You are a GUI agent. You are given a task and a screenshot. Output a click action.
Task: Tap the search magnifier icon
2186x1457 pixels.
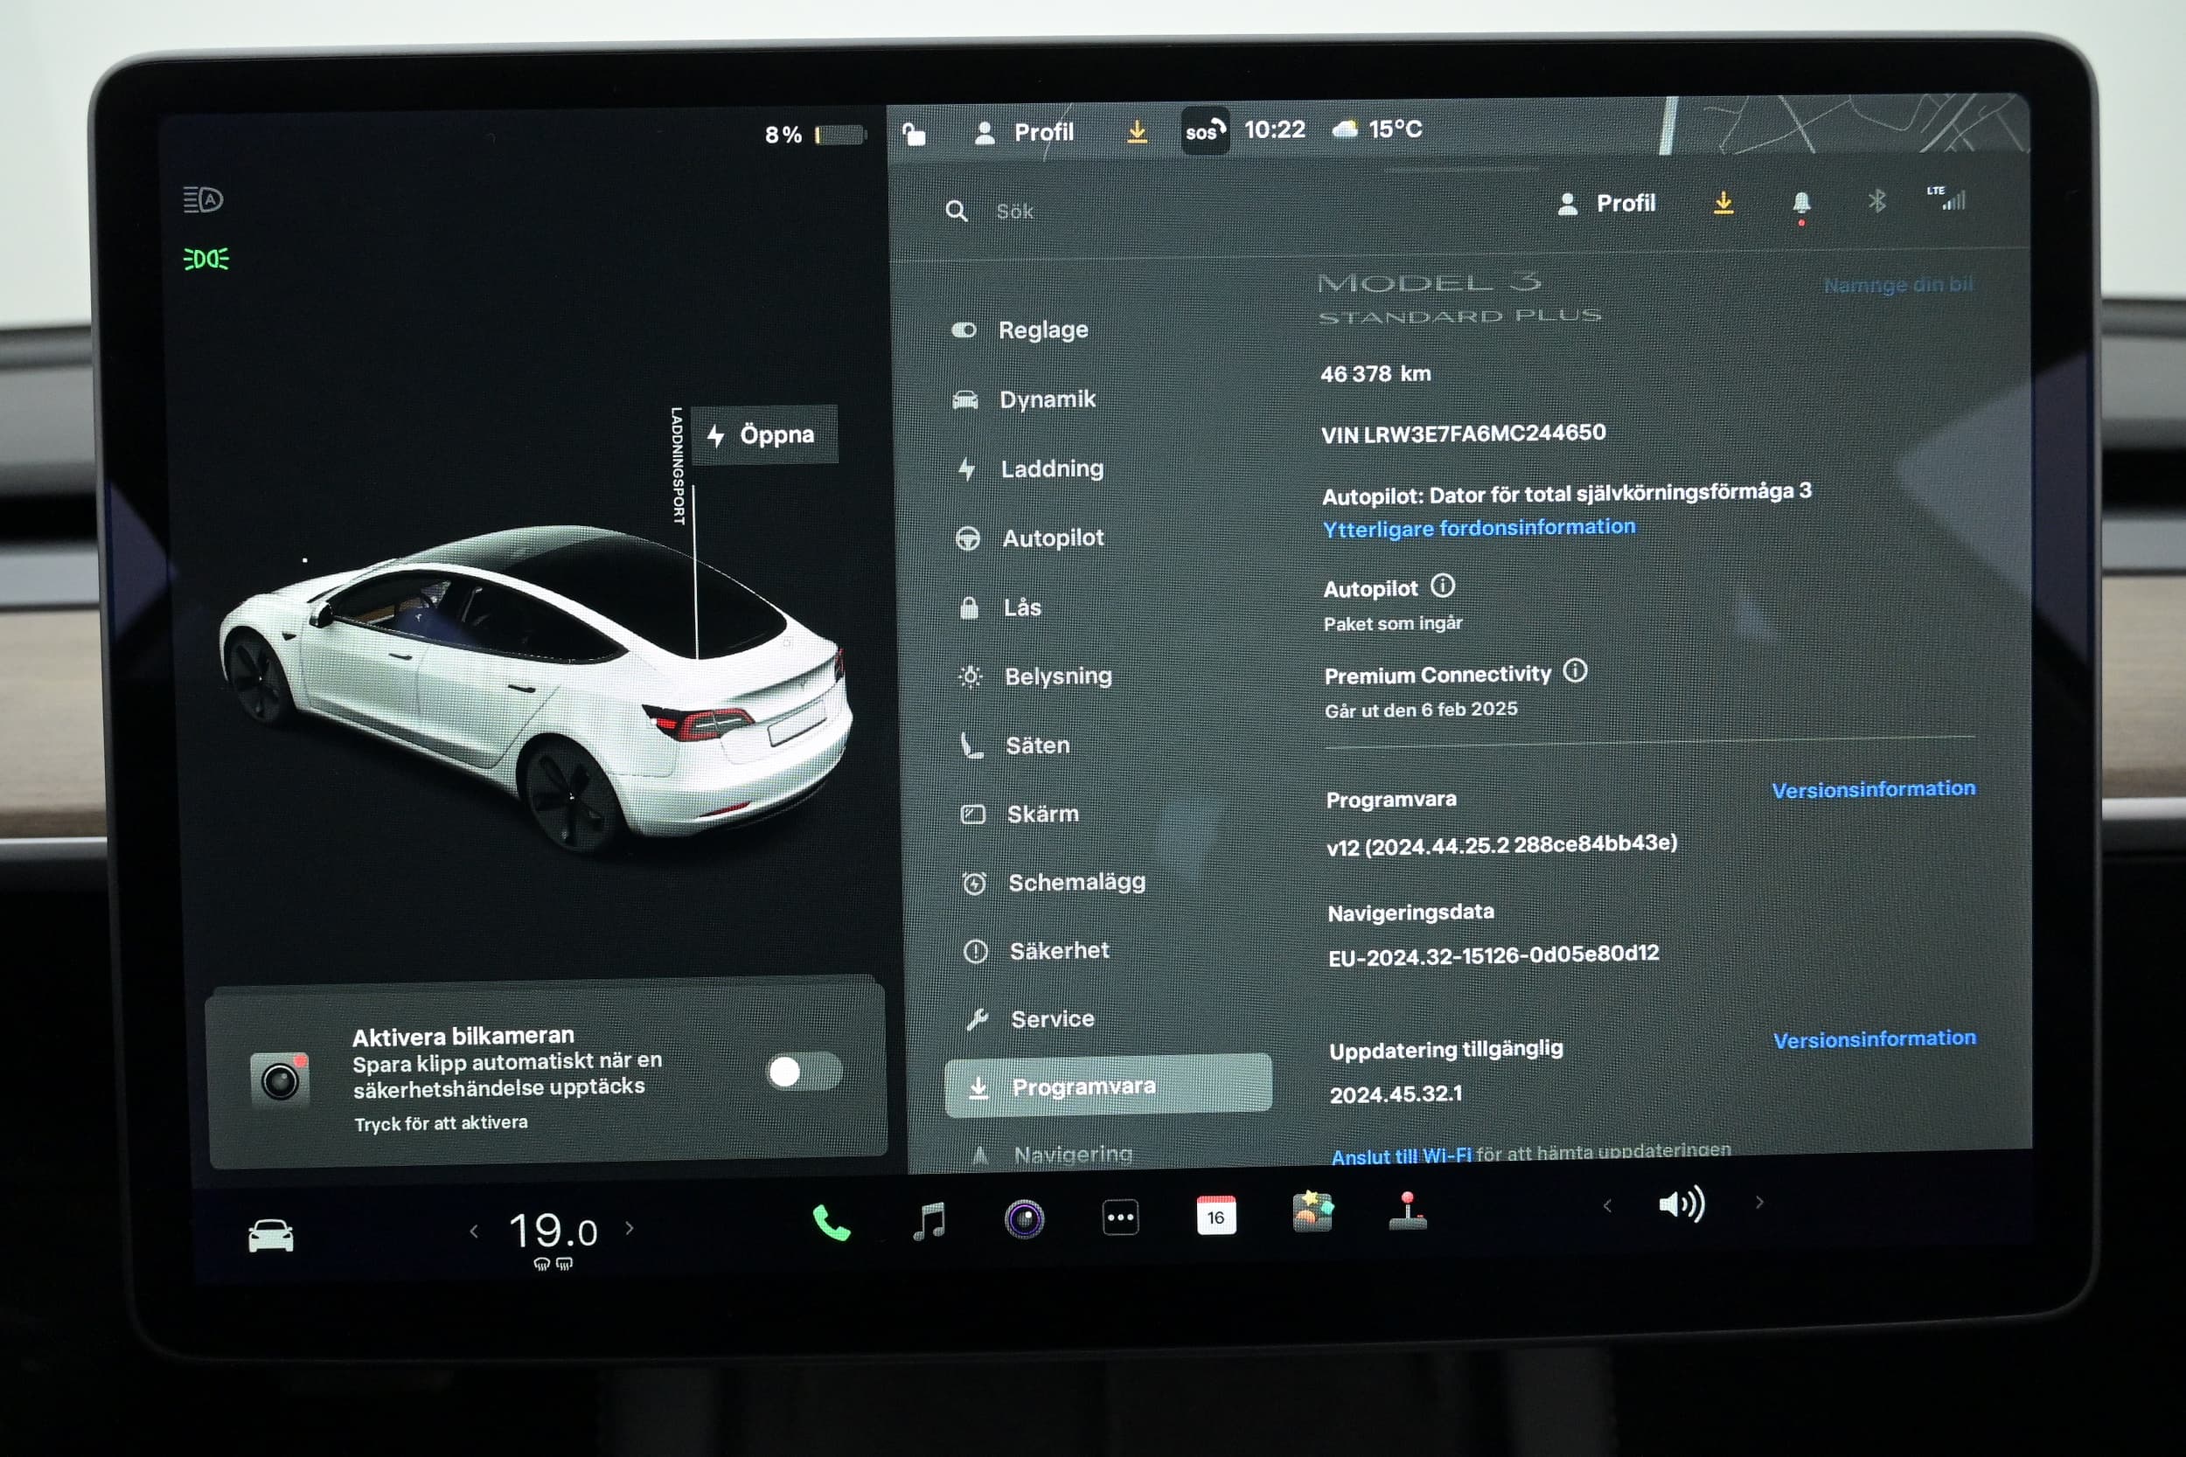coord(957,211)
